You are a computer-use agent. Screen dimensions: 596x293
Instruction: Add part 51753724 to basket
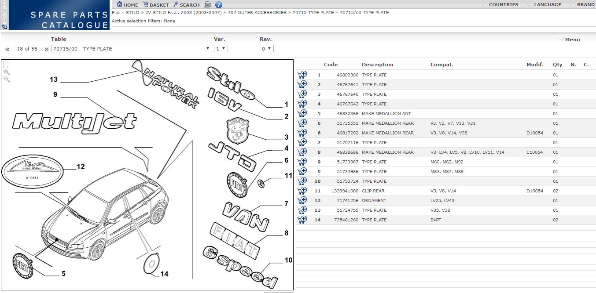pyautogui.click(x=302, y=181)
